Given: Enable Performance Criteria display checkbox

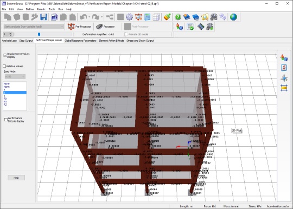Looking at the screenshot, I should click(x=6, y=120).
